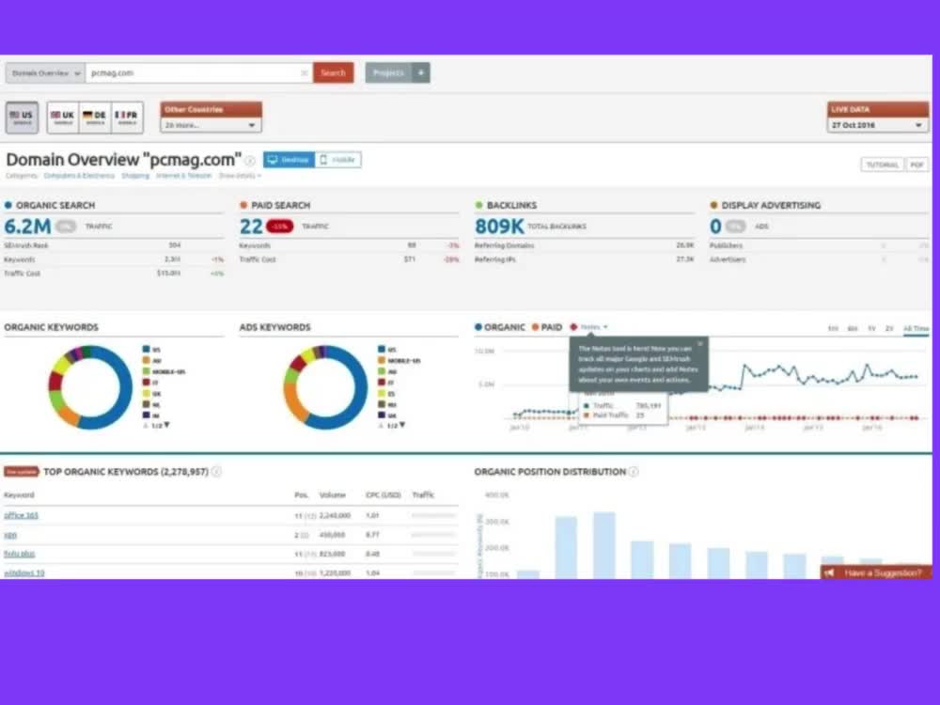Click the Pos. column header
This screenshot has width=940, height=705.
301,495
